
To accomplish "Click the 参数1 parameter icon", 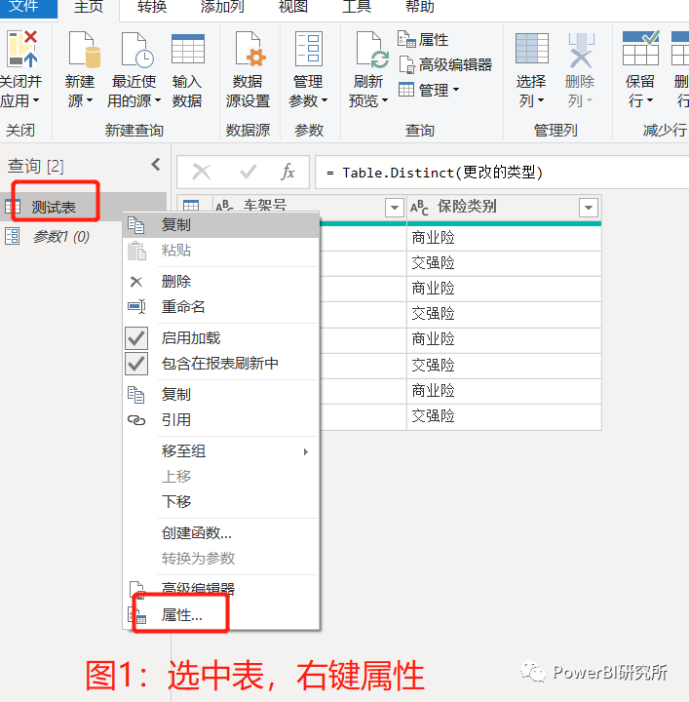I will [12, 236].
